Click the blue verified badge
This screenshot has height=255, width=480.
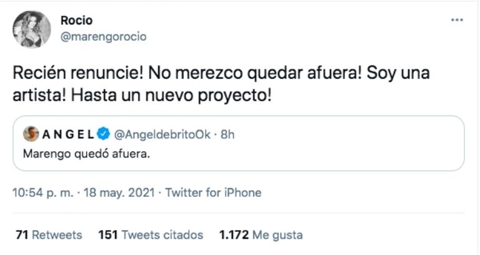105,134
